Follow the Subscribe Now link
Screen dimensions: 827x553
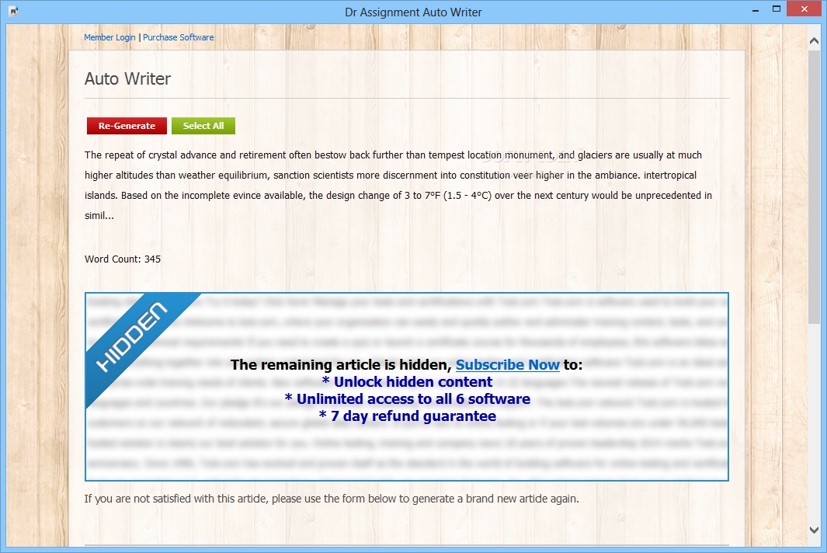(x=507, y=364)
